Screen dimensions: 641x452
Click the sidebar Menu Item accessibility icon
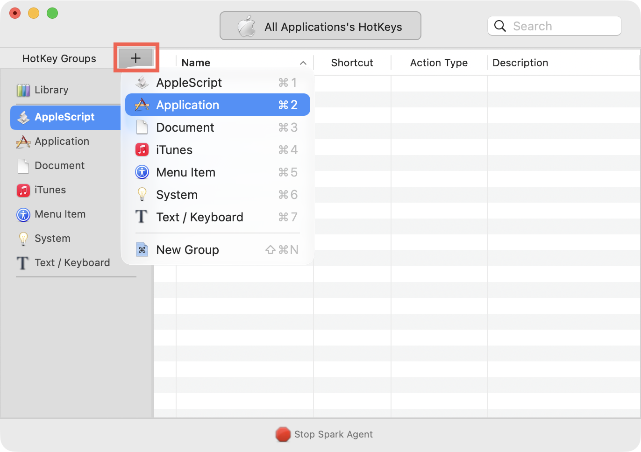23,214
